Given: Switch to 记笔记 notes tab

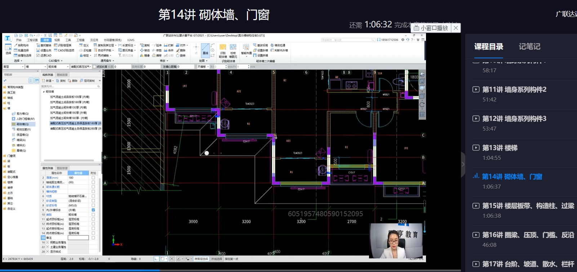Looking at the screenshot, I should [x=529, y=46].
